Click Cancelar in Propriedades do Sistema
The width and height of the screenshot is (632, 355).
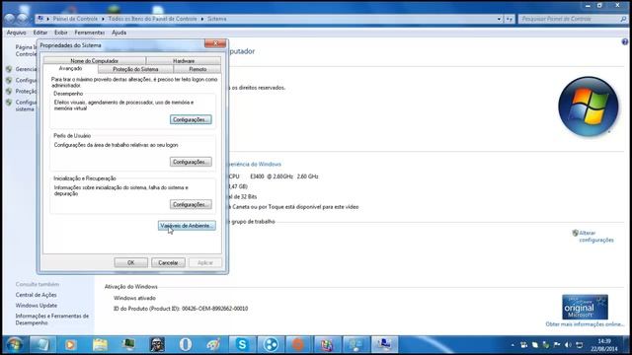click(168, 262)
